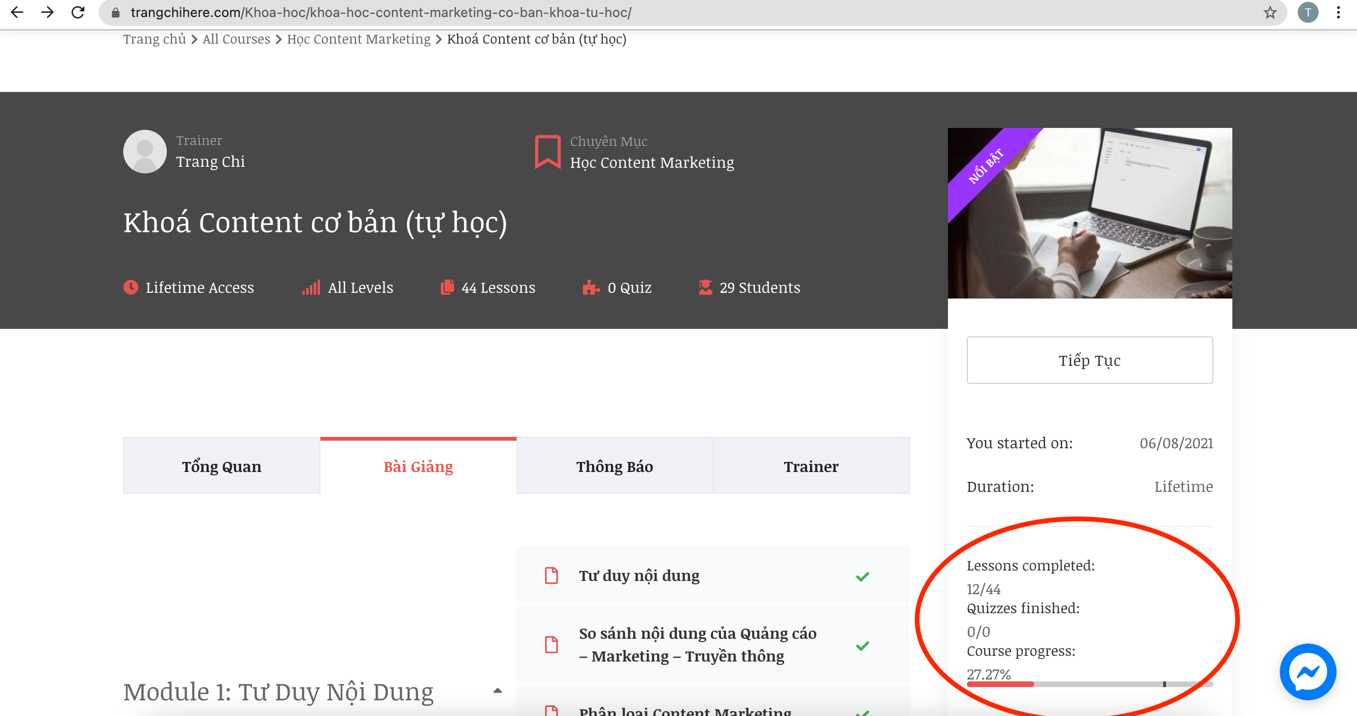The width and height of the screenshot is (1357, 716).
Task: Collapse Module 1: Tư Duy Nội Dung arrow
Action: click(497, 691)
